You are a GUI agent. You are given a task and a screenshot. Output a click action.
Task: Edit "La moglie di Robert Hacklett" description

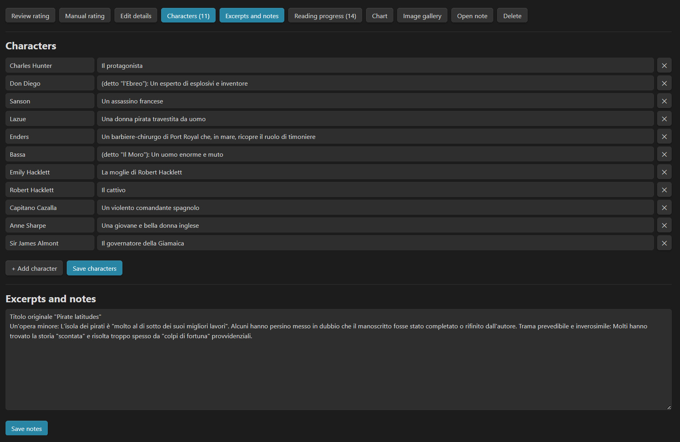(x=376, y=172)
